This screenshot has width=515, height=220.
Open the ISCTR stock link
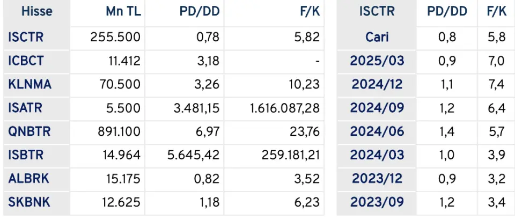click(26, 37)
